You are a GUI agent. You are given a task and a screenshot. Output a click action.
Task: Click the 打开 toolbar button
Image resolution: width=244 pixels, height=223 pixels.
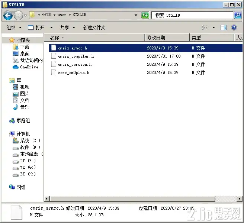[x=36, y=28]
